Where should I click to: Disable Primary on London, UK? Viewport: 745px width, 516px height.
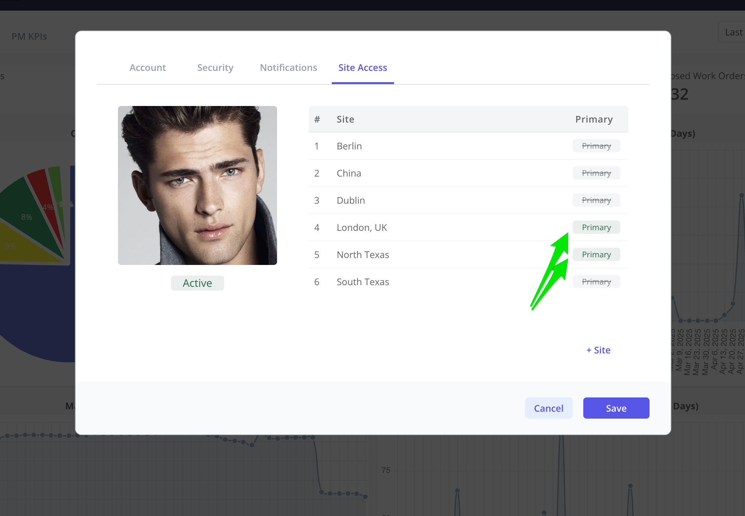pos(596,227)
